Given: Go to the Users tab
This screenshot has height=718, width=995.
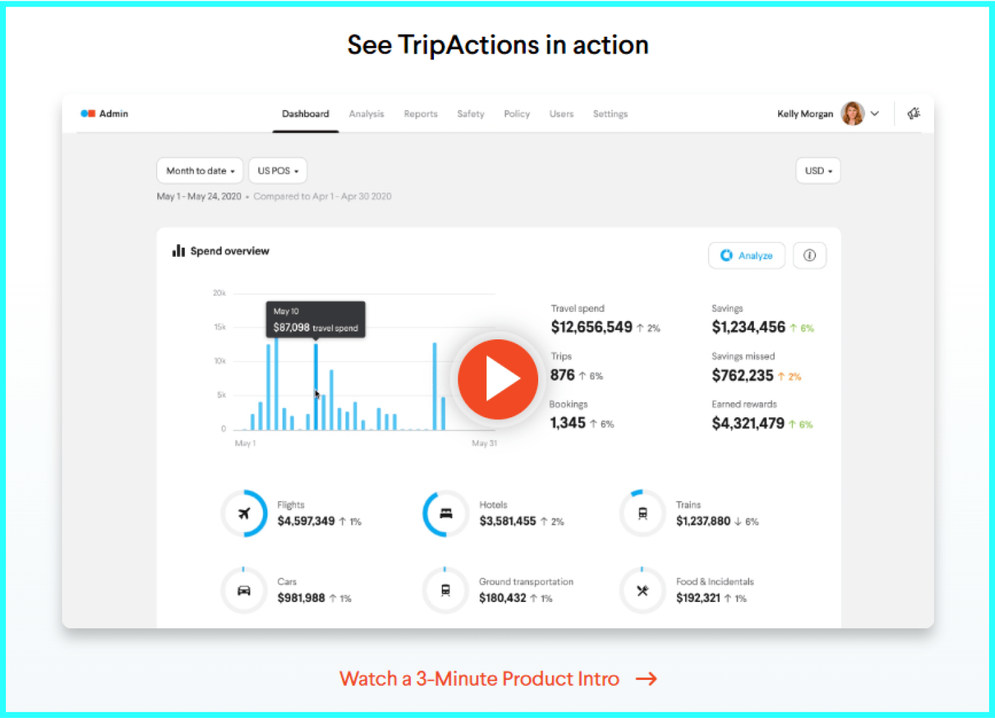Looking at the screenshot, I should tap(561, 114).
